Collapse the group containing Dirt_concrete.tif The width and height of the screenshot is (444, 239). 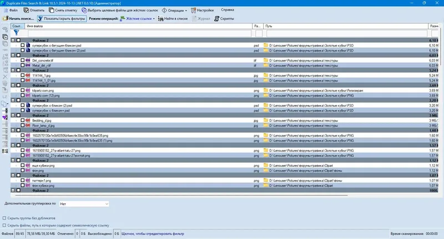[x=13, y=55]
